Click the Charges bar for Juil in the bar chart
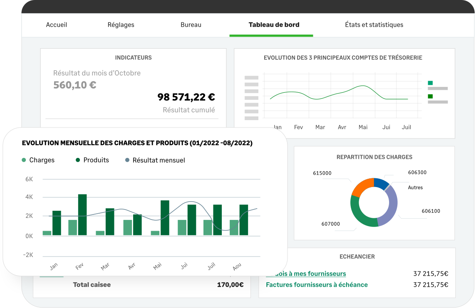Image resolution: width=476 pixels, height=308 pixels. (208, 227)
